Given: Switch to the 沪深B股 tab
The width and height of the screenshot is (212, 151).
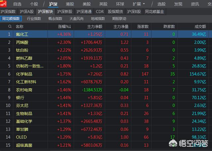Looking at the screenshot, I should (134, 12).
